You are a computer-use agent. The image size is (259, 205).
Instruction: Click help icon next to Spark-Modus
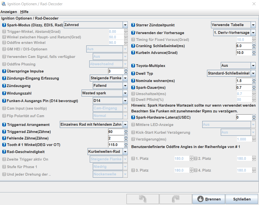click(x=4, y=25)
